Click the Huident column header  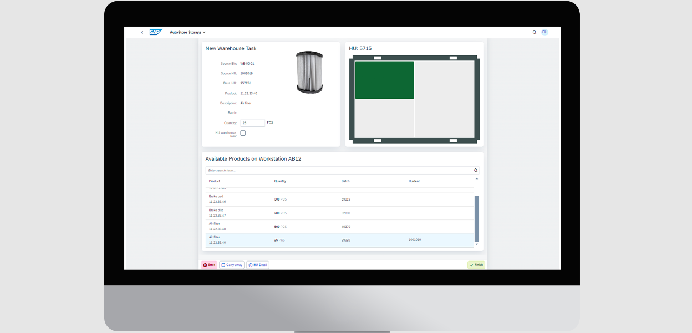tap(414, 181)
